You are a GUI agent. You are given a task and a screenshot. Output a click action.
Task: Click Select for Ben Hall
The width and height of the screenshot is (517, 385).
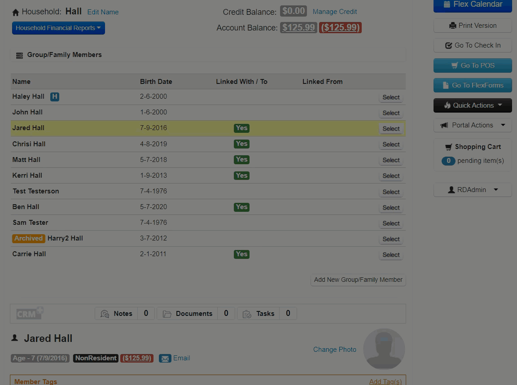pos(391,208)
